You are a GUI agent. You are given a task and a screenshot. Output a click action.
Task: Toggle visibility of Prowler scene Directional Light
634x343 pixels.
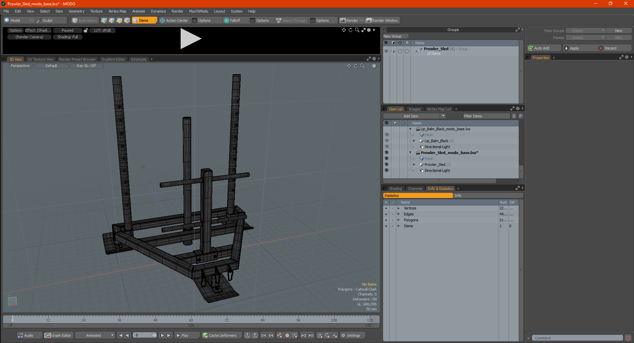click(387, 171)
